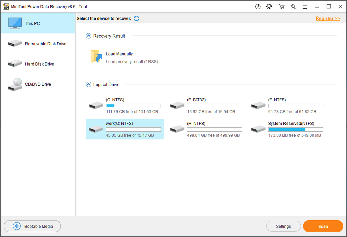347x237 pixels.
Task: Open the hamburger menu in title bar
Action: click(x=305, y=7)
